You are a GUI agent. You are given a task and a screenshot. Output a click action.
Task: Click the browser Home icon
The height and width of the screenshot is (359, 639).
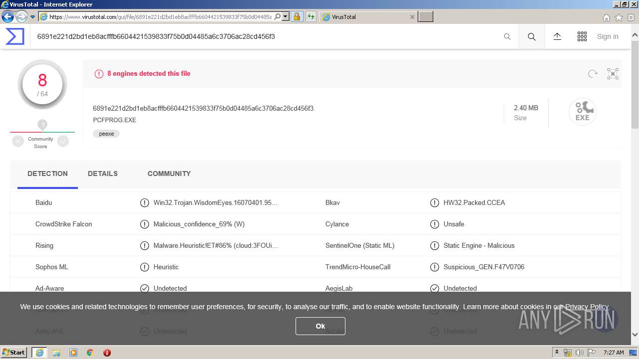click(x=606, y=17)
